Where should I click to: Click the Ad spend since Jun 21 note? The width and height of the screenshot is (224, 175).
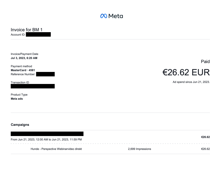pos(191,82)
